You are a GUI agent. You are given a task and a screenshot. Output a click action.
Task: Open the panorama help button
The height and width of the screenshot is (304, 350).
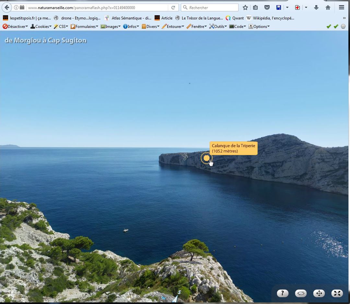283,293
